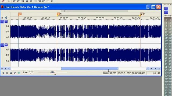Toggle Loop Playback in the top transport bar
This screenshot has height=96, width=172.
point(8,1)
